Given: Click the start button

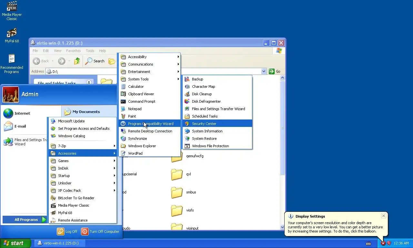Looking at the screenshot, I should click(x=15, y=243).
